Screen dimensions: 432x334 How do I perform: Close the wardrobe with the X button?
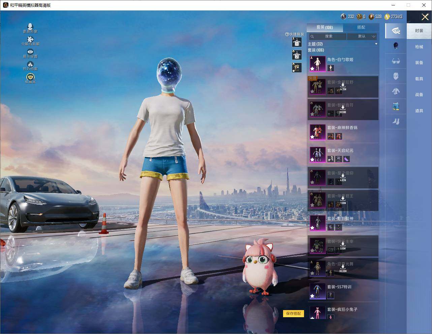[x=425, y=17]
